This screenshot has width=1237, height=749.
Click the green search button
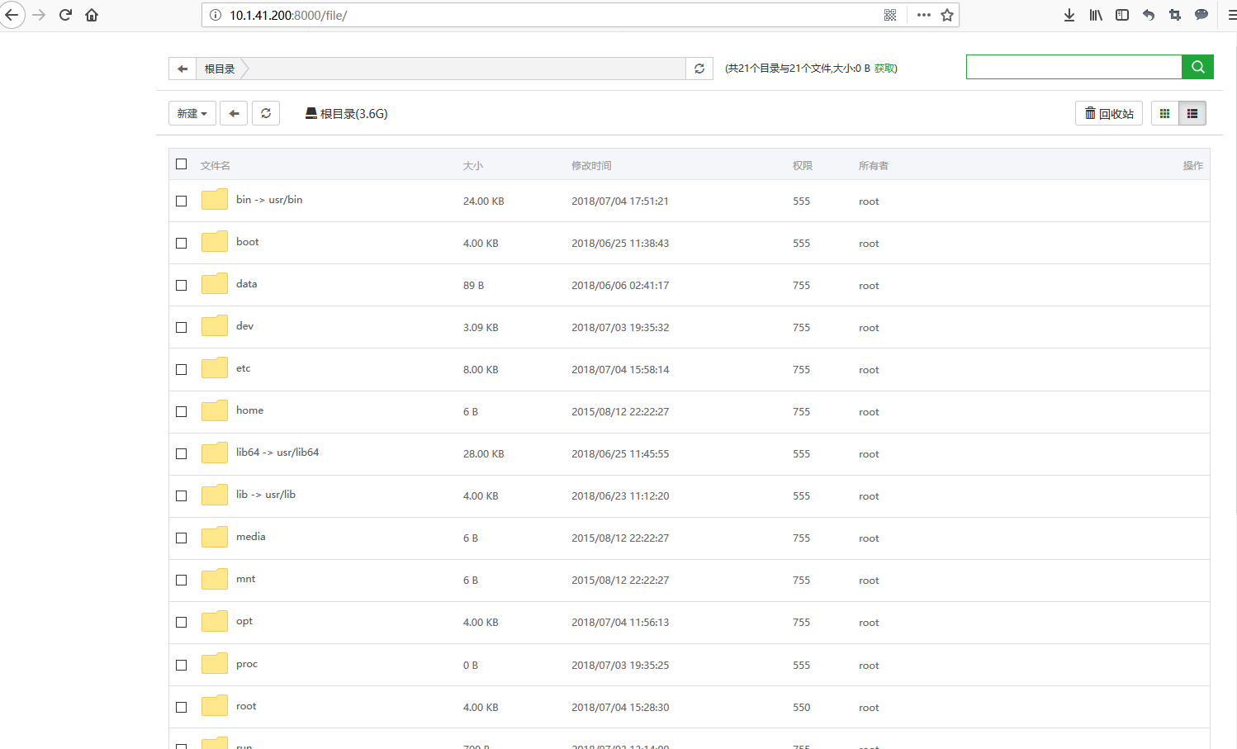tap(1197, 67)
